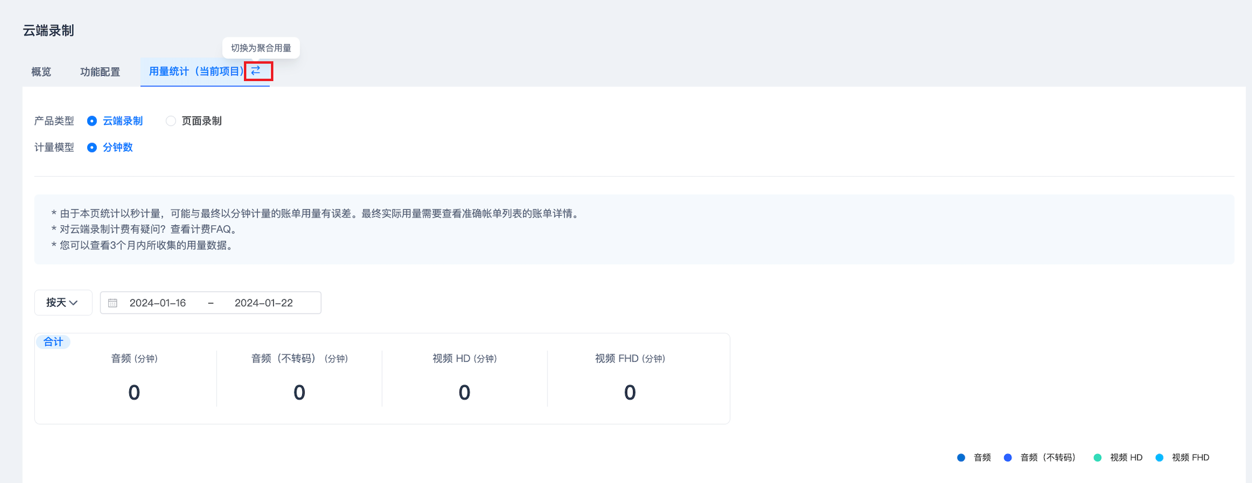Toggle the 视频 FHD legend dot

(x=1159, y=458)
